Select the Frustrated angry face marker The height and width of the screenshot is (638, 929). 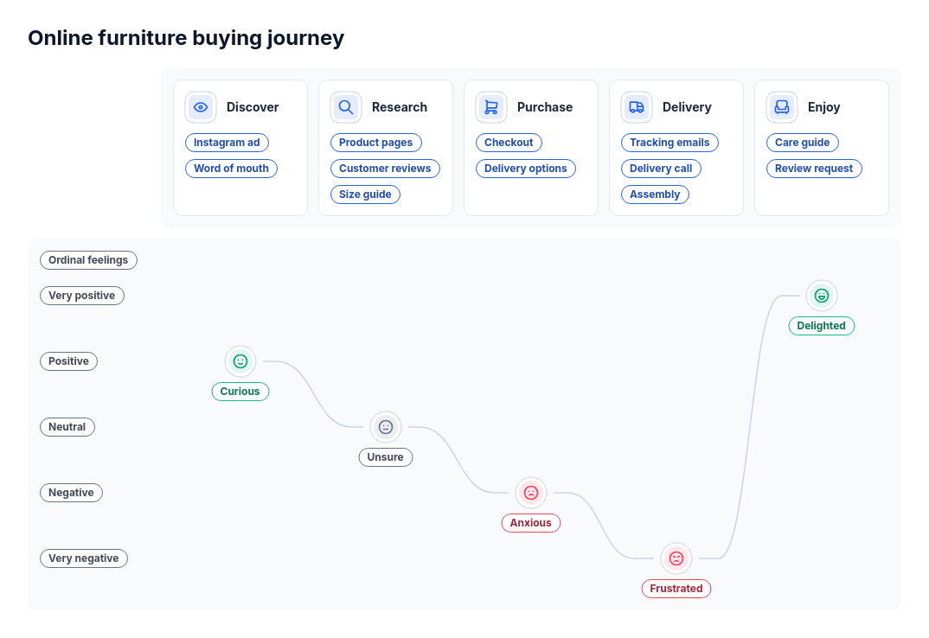pos(676,558)
